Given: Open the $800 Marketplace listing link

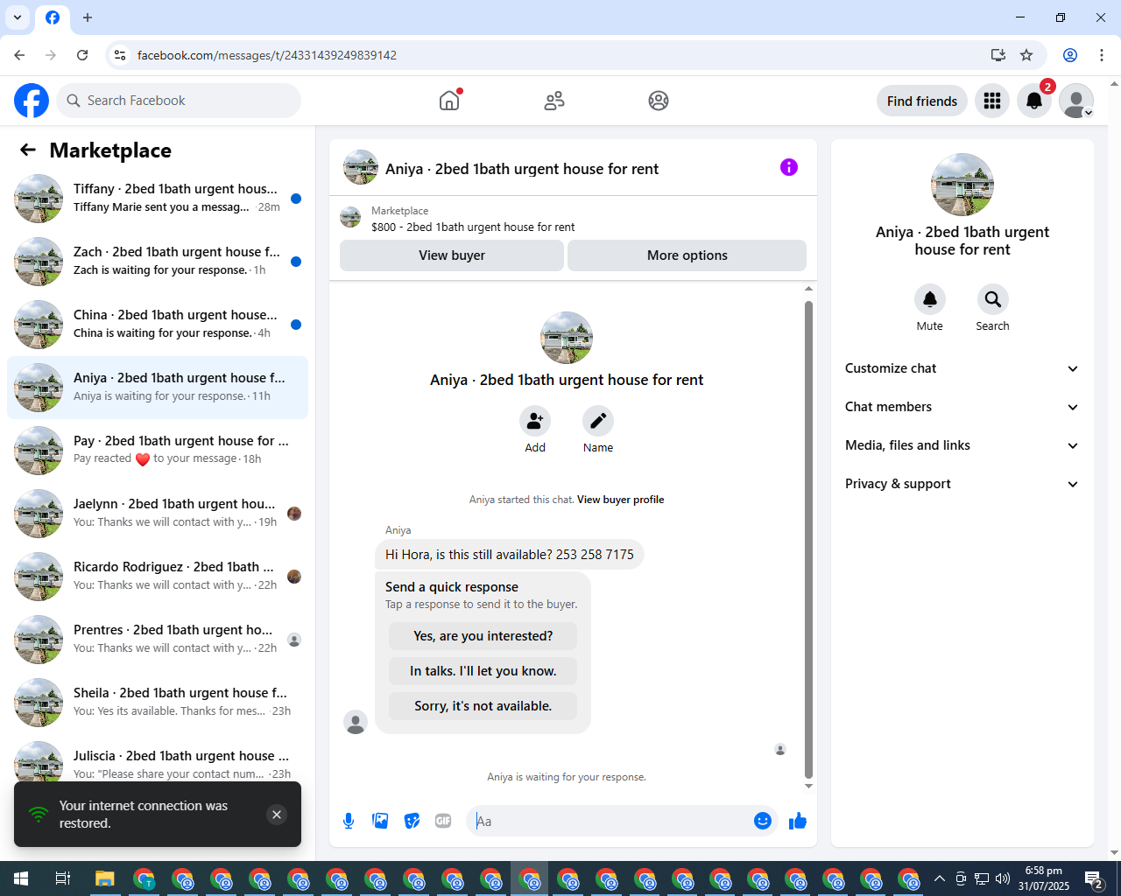Looking at the screenshot, I should click(473, 227).
